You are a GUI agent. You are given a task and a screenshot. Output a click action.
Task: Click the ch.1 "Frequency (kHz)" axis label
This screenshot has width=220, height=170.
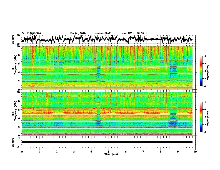coord(15,64)
